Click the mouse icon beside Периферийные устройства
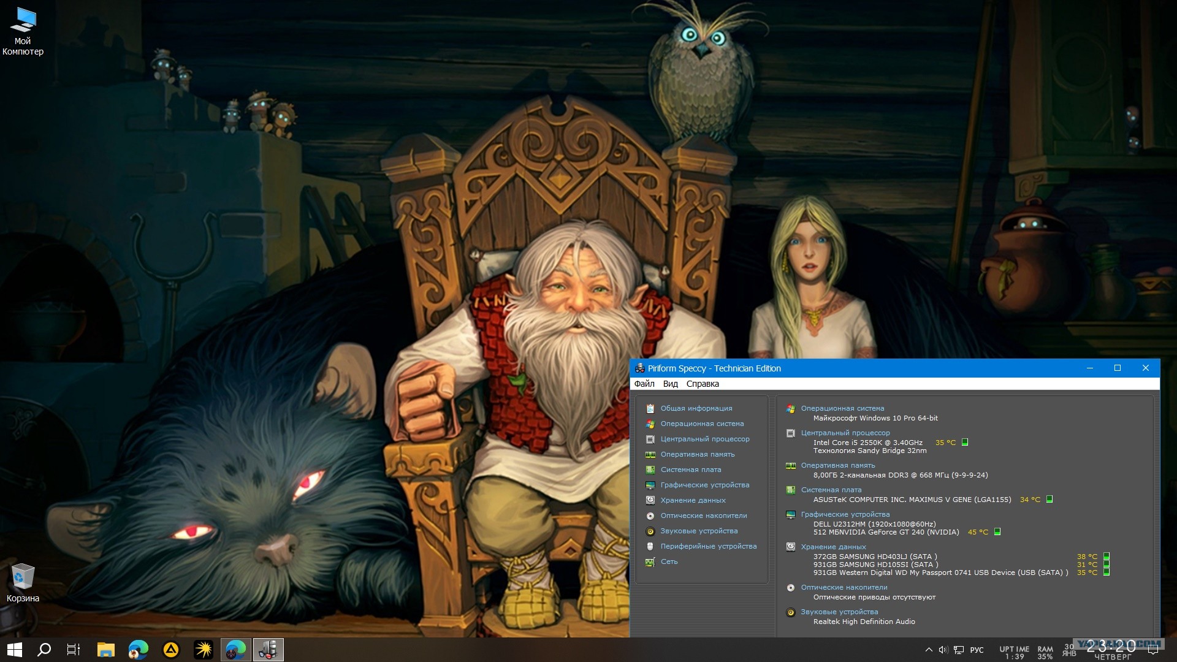Viewport: 1177px width, 662px height. coord(650,546)
